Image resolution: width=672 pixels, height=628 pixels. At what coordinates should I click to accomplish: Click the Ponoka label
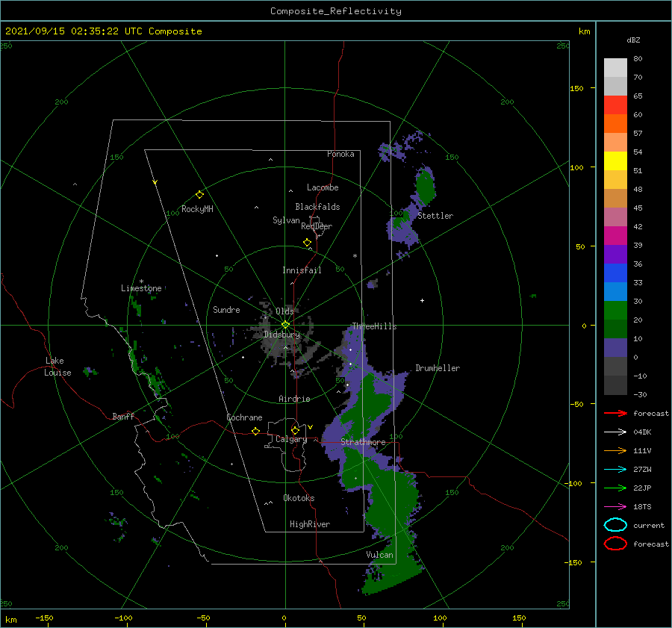pyautogui.click(x=340, y=154)
